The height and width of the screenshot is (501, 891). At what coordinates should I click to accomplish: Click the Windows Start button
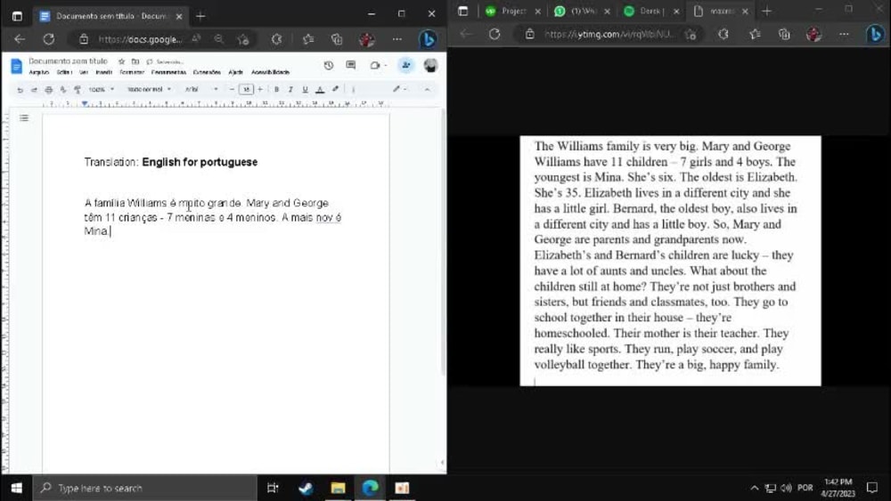[16, 488]
